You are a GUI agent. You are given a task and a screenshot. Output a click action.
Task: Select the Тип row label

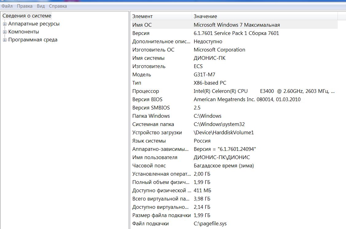click(x=137, y=83)
